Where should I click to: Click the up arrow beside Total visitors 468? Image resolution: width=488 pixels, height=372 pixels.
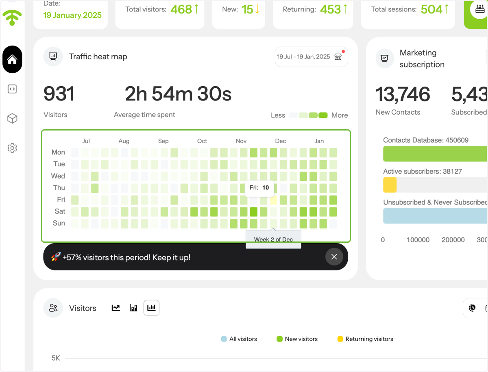[x=196, y=9]
